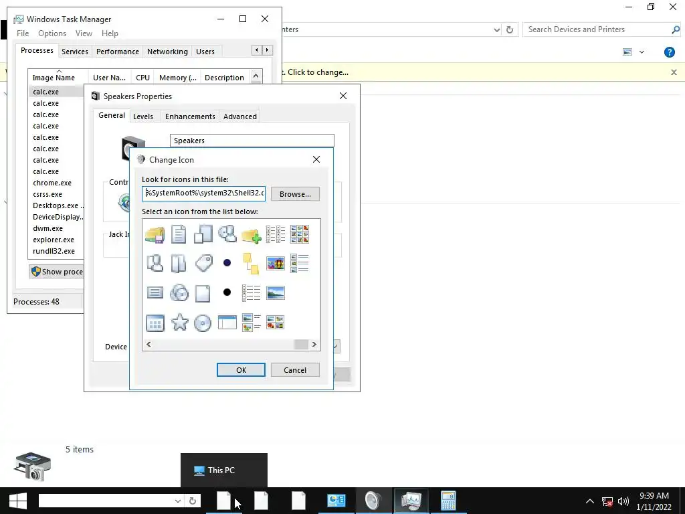The height and width of the screenshot is (514, 685).
Task: Select dwm.exe process row
Action: click(48, 228)
